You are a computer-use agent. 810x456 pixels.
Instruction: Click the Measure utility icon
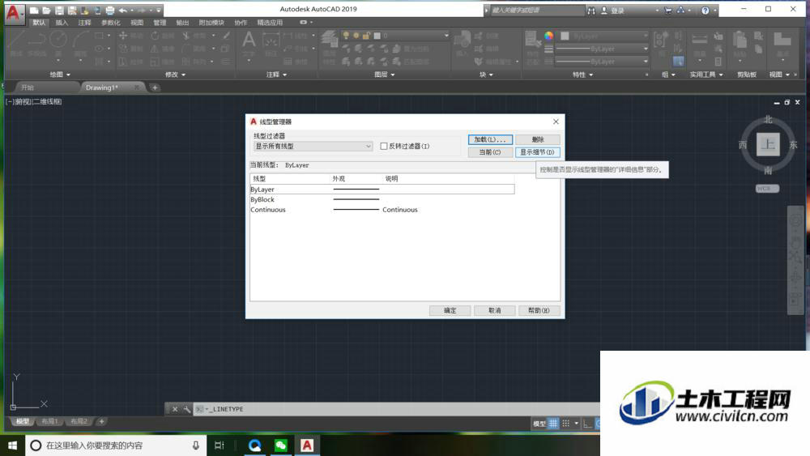[x=700, y=39]
